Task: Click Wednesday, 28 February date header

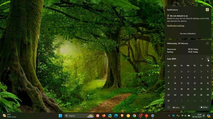Action: point(177,43)
